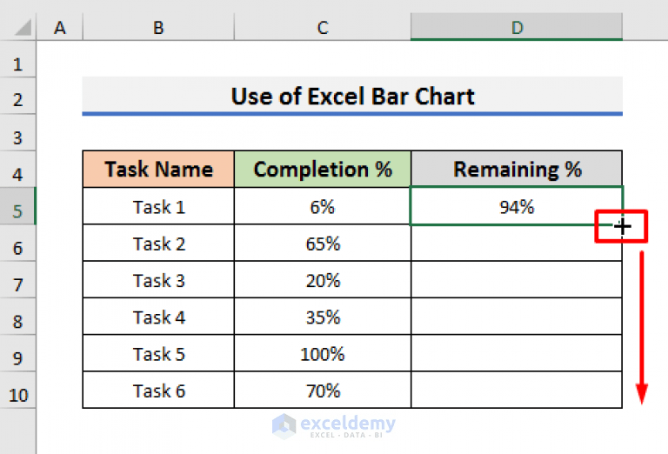Select the 'Task 6' cell

click(158, 391)
